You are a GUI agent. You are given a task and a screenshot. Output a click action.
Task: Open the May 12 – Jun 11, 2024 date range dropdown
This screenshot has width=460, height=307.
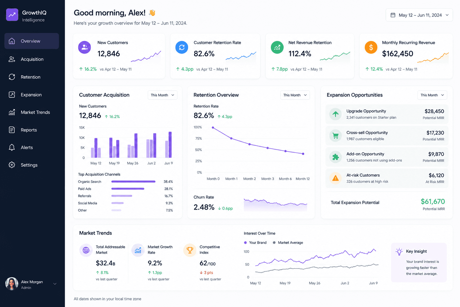coord(419,15)
